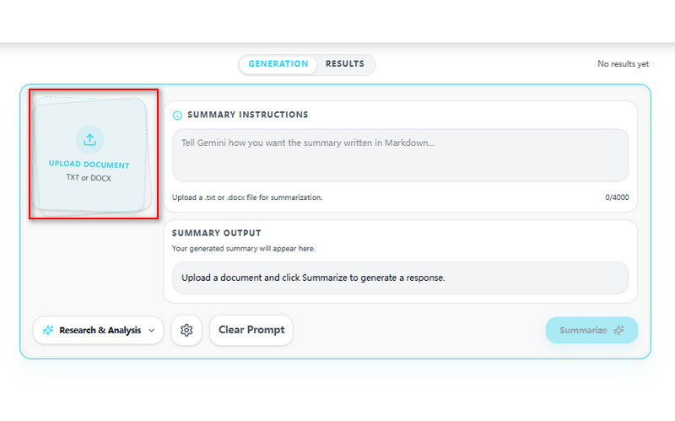Click the Summary Output heading
The height and width of the screenshot is (421, 675).
pos(217,234)
